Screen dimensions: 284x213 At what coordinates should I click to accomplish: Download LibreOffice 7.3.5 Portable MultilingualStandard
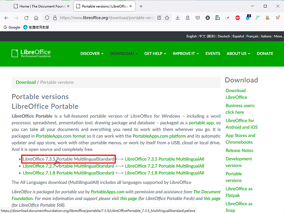point(69,159)
